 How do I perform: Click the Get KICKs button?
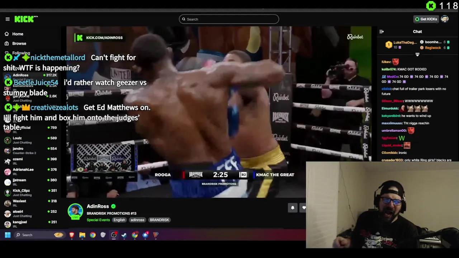pyautogui.click(x=426, y=19)
